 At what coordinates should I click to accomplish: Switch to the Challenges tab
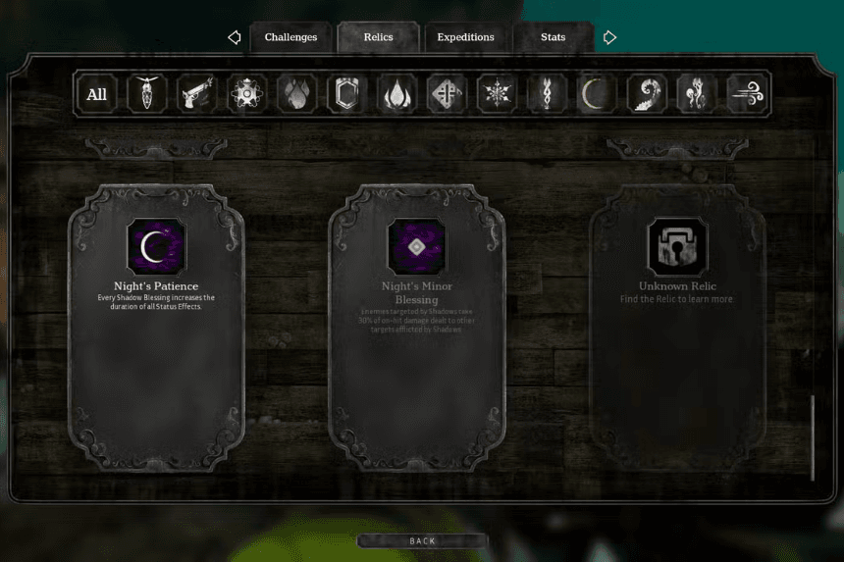(x=290, y=37)
